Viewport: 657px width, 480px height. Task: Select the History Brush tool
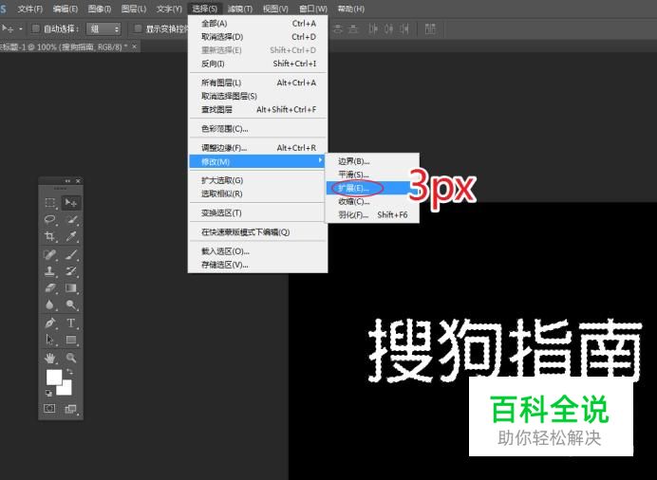pos(71,271)
